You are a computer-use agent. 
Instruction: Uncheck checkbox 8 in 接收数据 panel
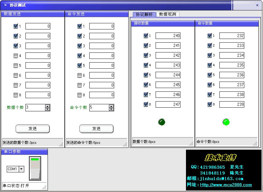pyautogui.click(x=146, y=104)
